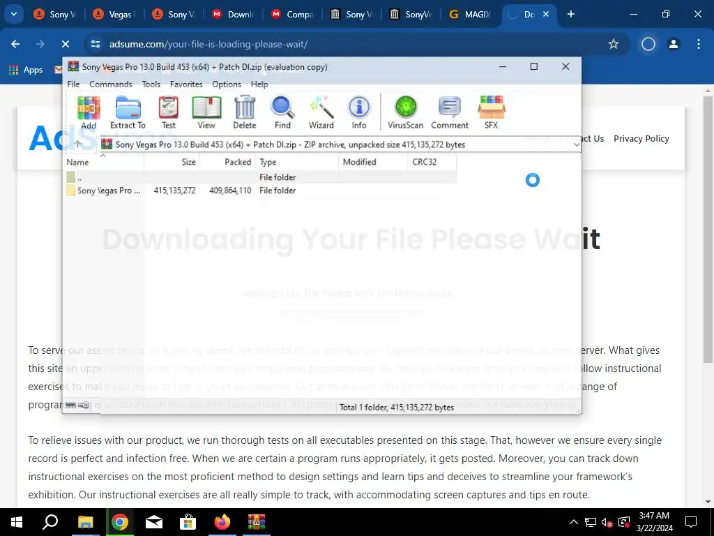This screenshot has width=714, height=536.
Task: Switch to the MAGIX browser tab
Action: (x=471, y=15)
